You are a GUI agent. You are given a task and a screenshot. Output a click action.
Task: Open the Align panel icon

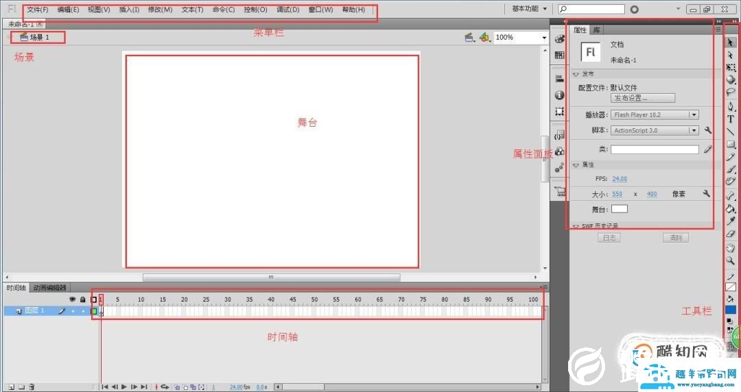pos(560,78)
